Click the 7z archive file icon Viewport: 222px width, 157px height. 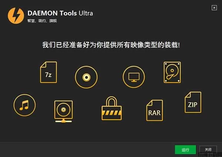48,72
